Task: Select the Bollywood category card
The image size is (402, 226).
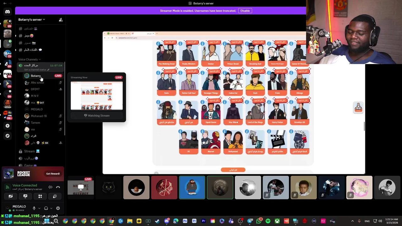Action: (233, 142)
